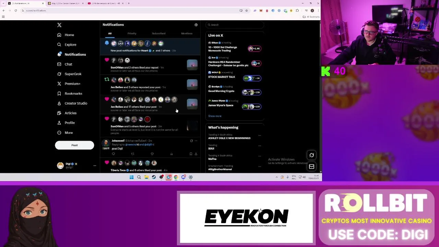Open Profile from the sidebar
This screenshot has height=247, width=439.
click(66, 123)
